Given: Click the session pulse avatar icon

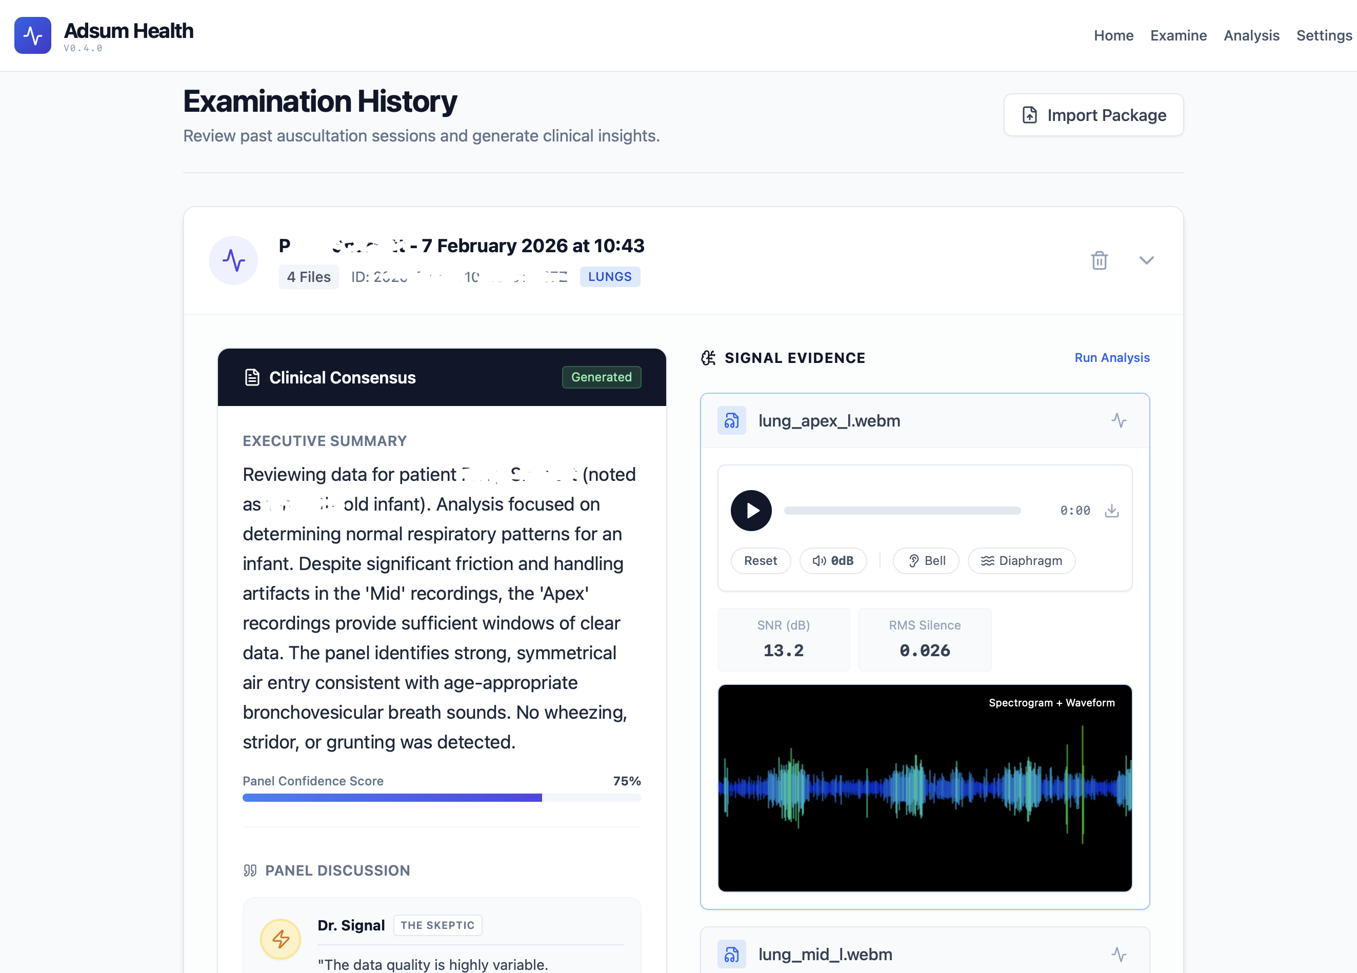Looking at the screenshot, I should [233, 260].
